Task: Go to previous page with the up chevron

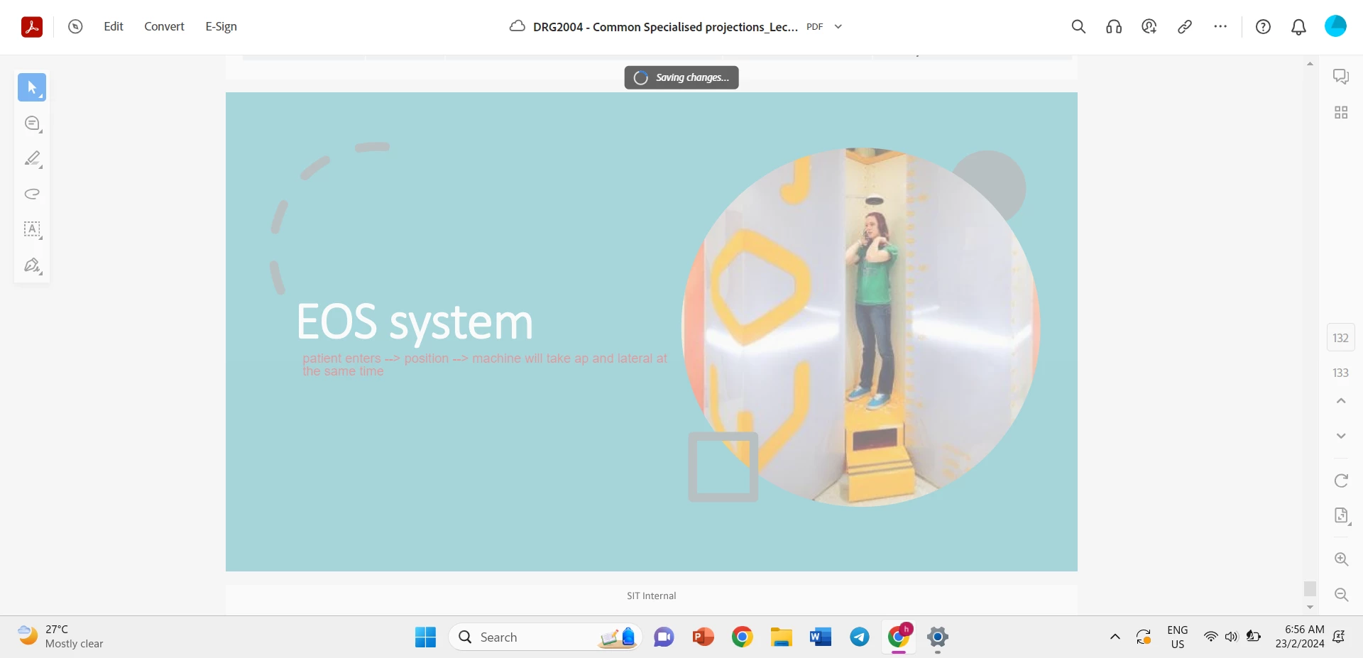Action: tap(1341, 401)
